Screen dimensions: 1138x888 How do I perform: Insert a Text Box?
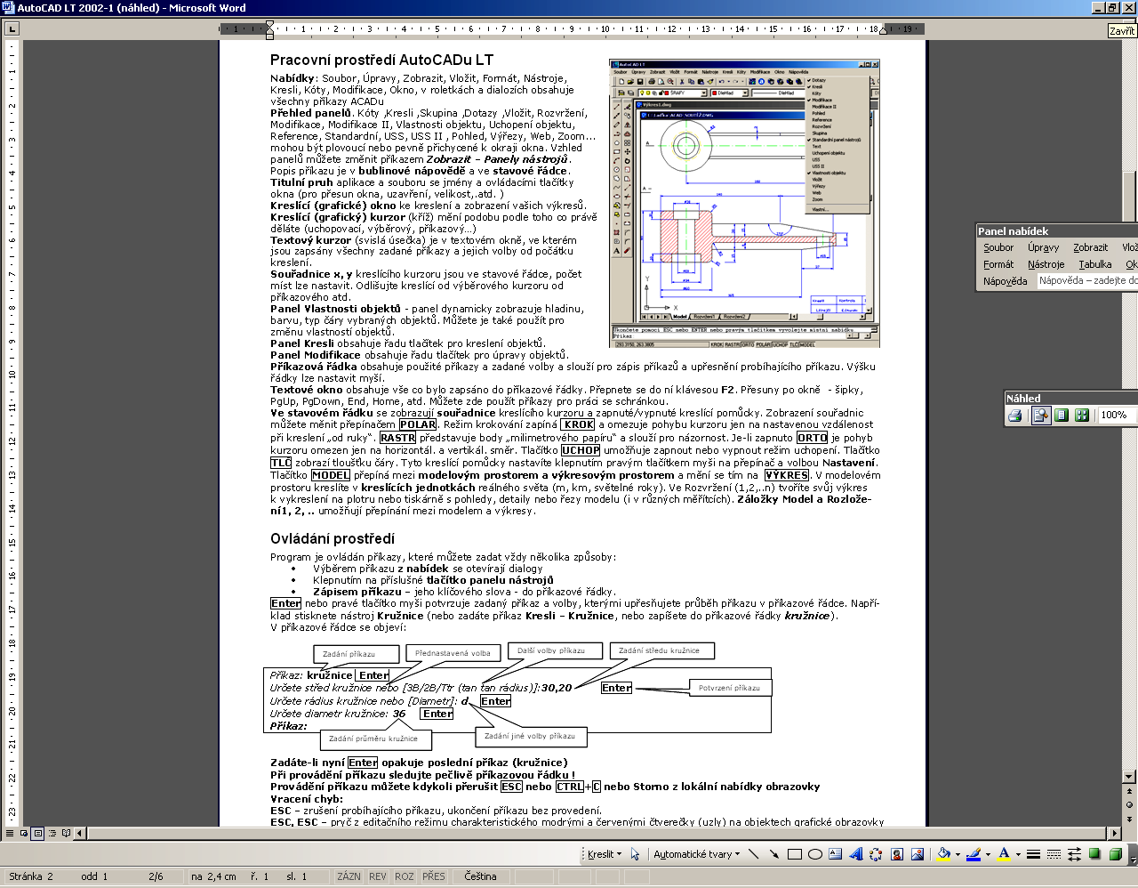[835, 854]
